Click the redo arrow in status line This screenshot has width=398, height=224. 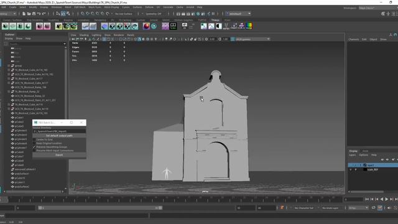point(44,14)
